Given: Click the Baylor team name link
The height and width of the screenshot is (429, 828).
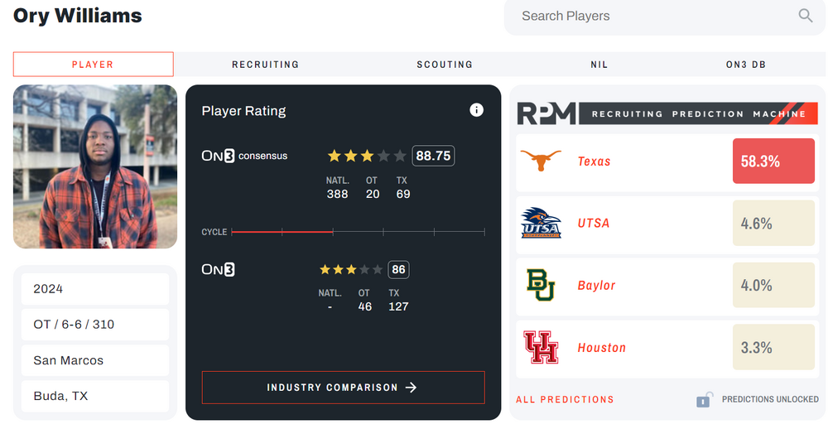Looking at the screenshot, I should pyautogui.click(x=596, y=286).
